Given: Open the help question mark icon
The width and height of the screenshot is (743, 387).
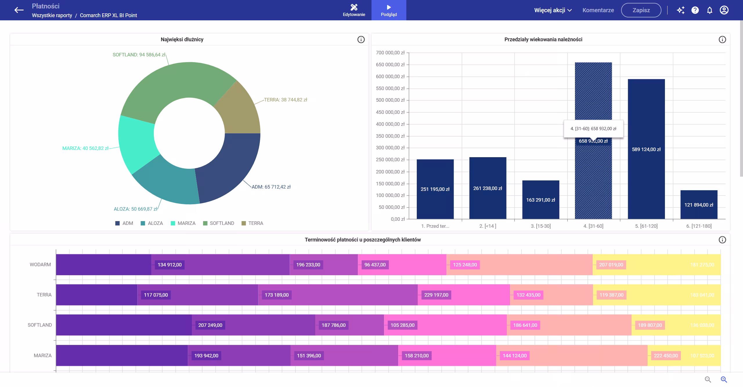Looking at the screenshot, I should tap(695, 10).
